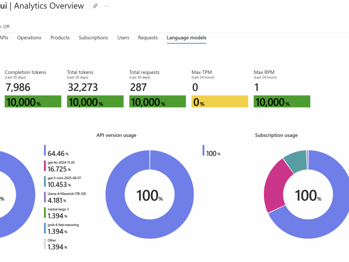This screenshot has height=262, width=349.
Task: Click the Max RPM green percentage bar
Action: tap(282, 102)
